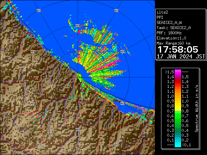The image size is (207, 155).
Task: Click the 40 km label northwest over land
Action: pyautogui.click(x=33, y=52)
